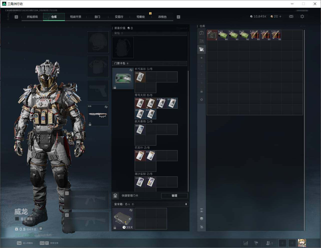321x248 pixels.
Task: Click the swap arrows on the melee knife slot
Action: coord(106,107)
